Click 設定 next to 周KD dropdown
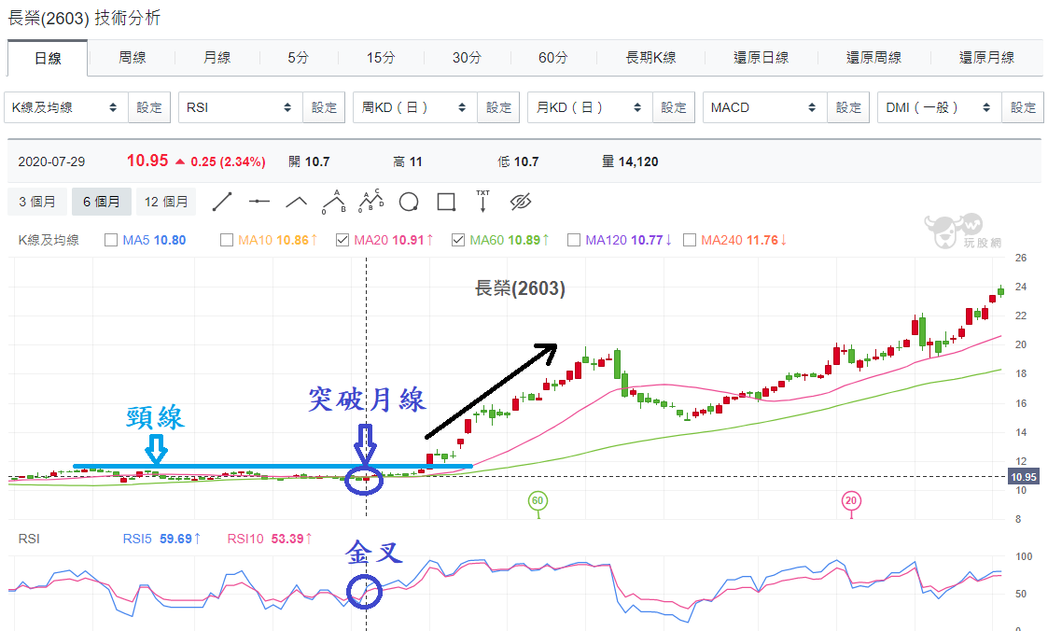 (498, 107)
